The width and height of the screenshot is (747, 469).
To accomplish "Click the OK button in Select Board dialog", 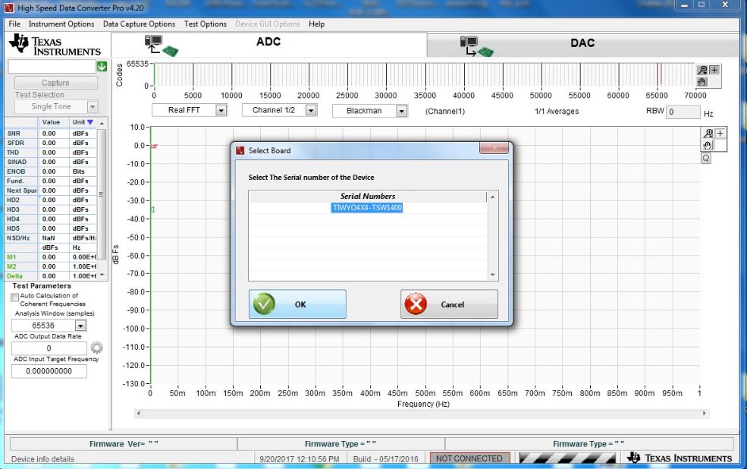I will (297, 304).
